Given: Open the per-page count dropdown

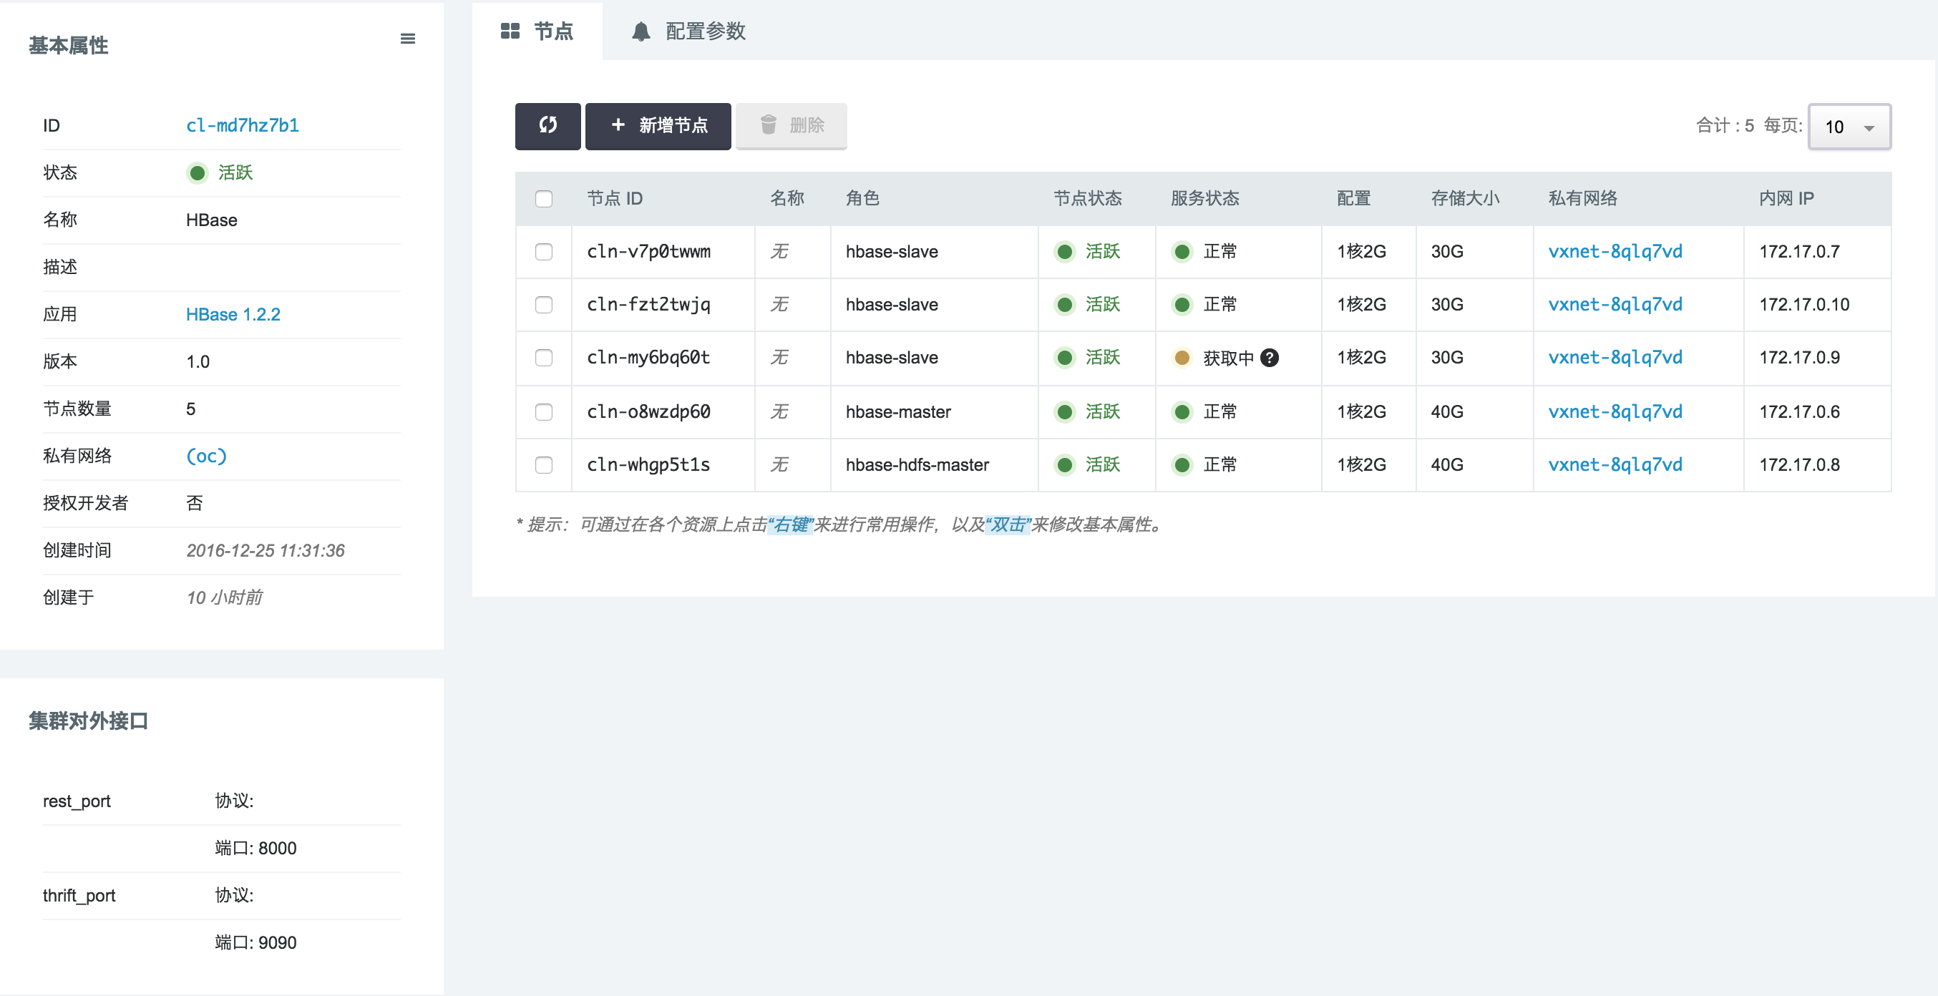Looking at the screenshot, I should coord(1849,127).
